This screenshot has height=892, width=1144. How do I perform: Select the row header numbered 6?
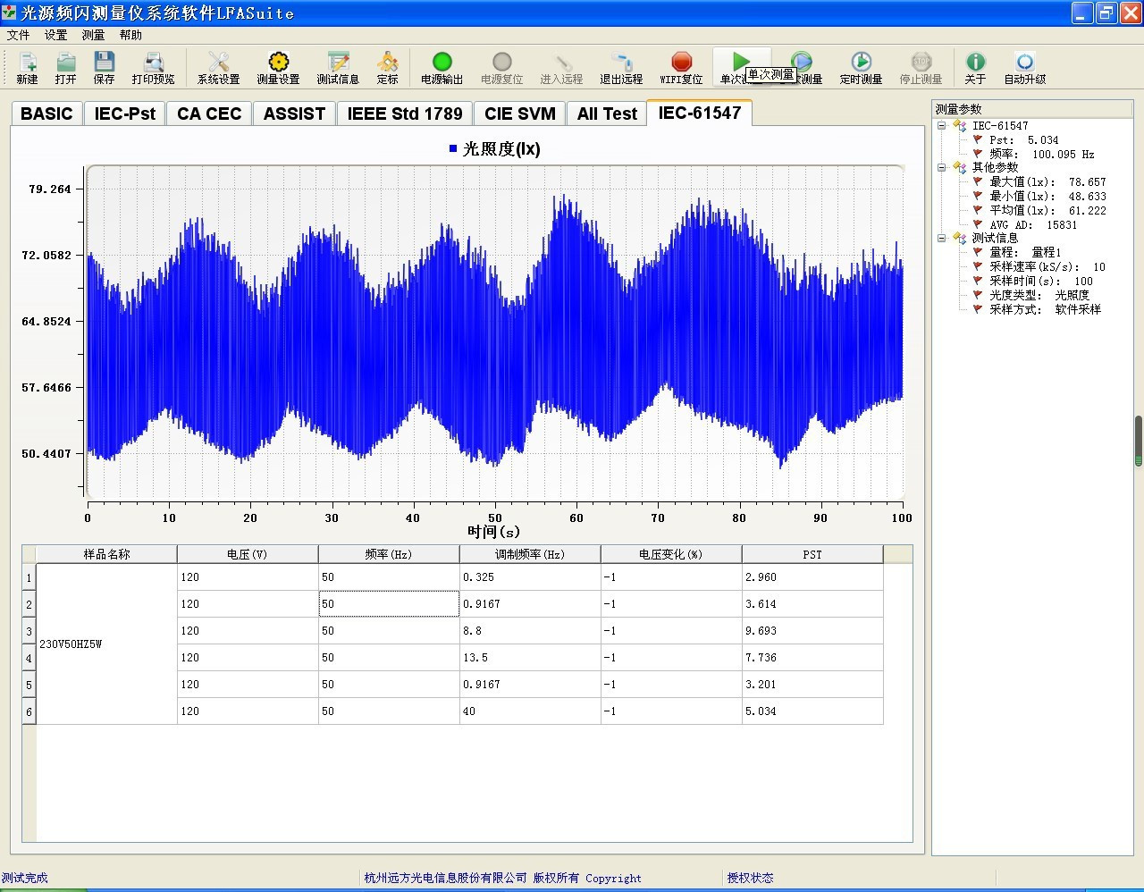tap(29, 711)
